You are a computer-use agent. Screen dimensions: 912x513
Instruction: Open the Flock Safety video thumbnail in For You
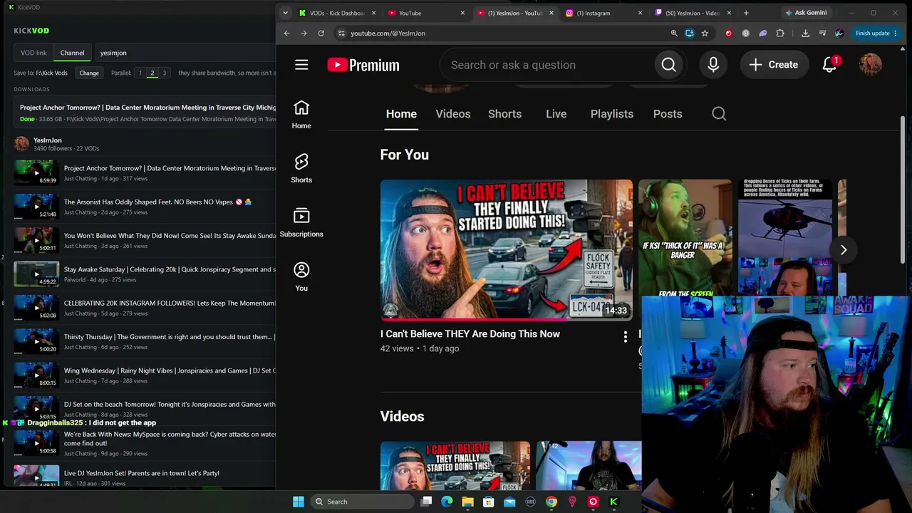507,249
